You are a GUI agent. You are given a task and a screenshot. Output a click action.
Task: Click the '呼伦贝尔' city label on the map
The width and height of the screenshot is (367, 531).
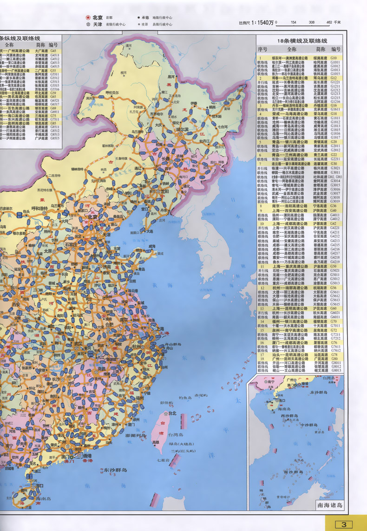click(112, 92)
